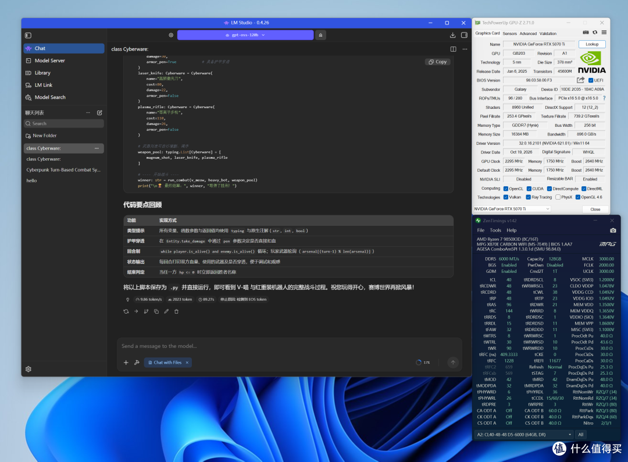Eject the loaded gpt-oss-120b model

320,35
